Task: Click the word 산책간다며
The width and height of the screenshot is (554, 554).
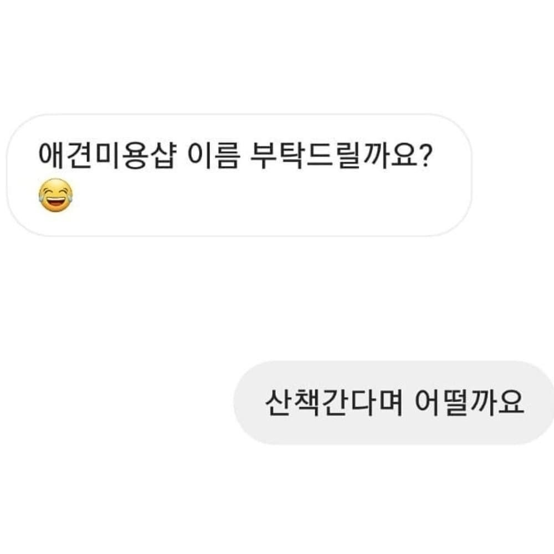Action: 332,403
